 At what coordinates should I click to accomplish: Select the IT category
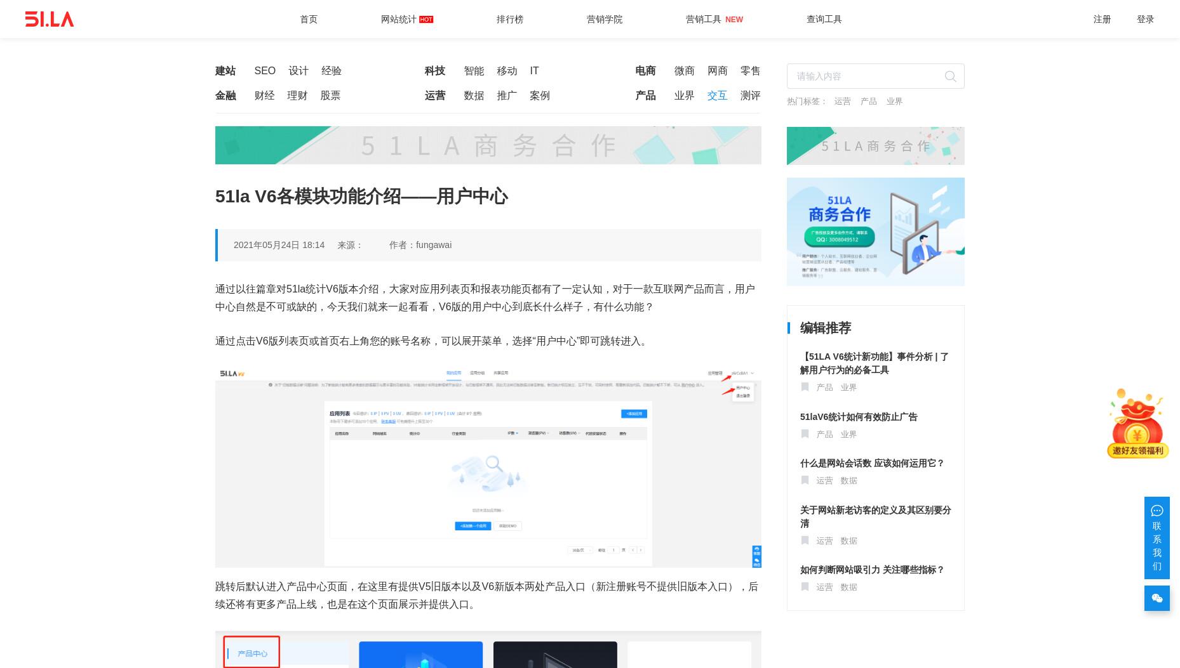534,71
